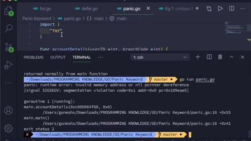
Task: Open editor More Actions ellipsis
Action: 242,9
